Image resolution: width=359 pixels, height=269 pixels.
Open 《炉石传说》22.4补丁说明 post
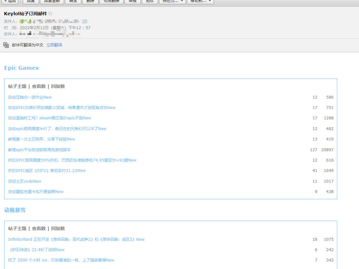[x=36, y=250]
